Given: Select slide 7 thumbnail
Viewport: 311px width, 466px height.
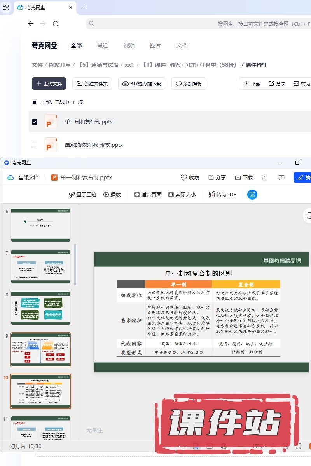Looking at the screenshot, I should coord(40,266).
